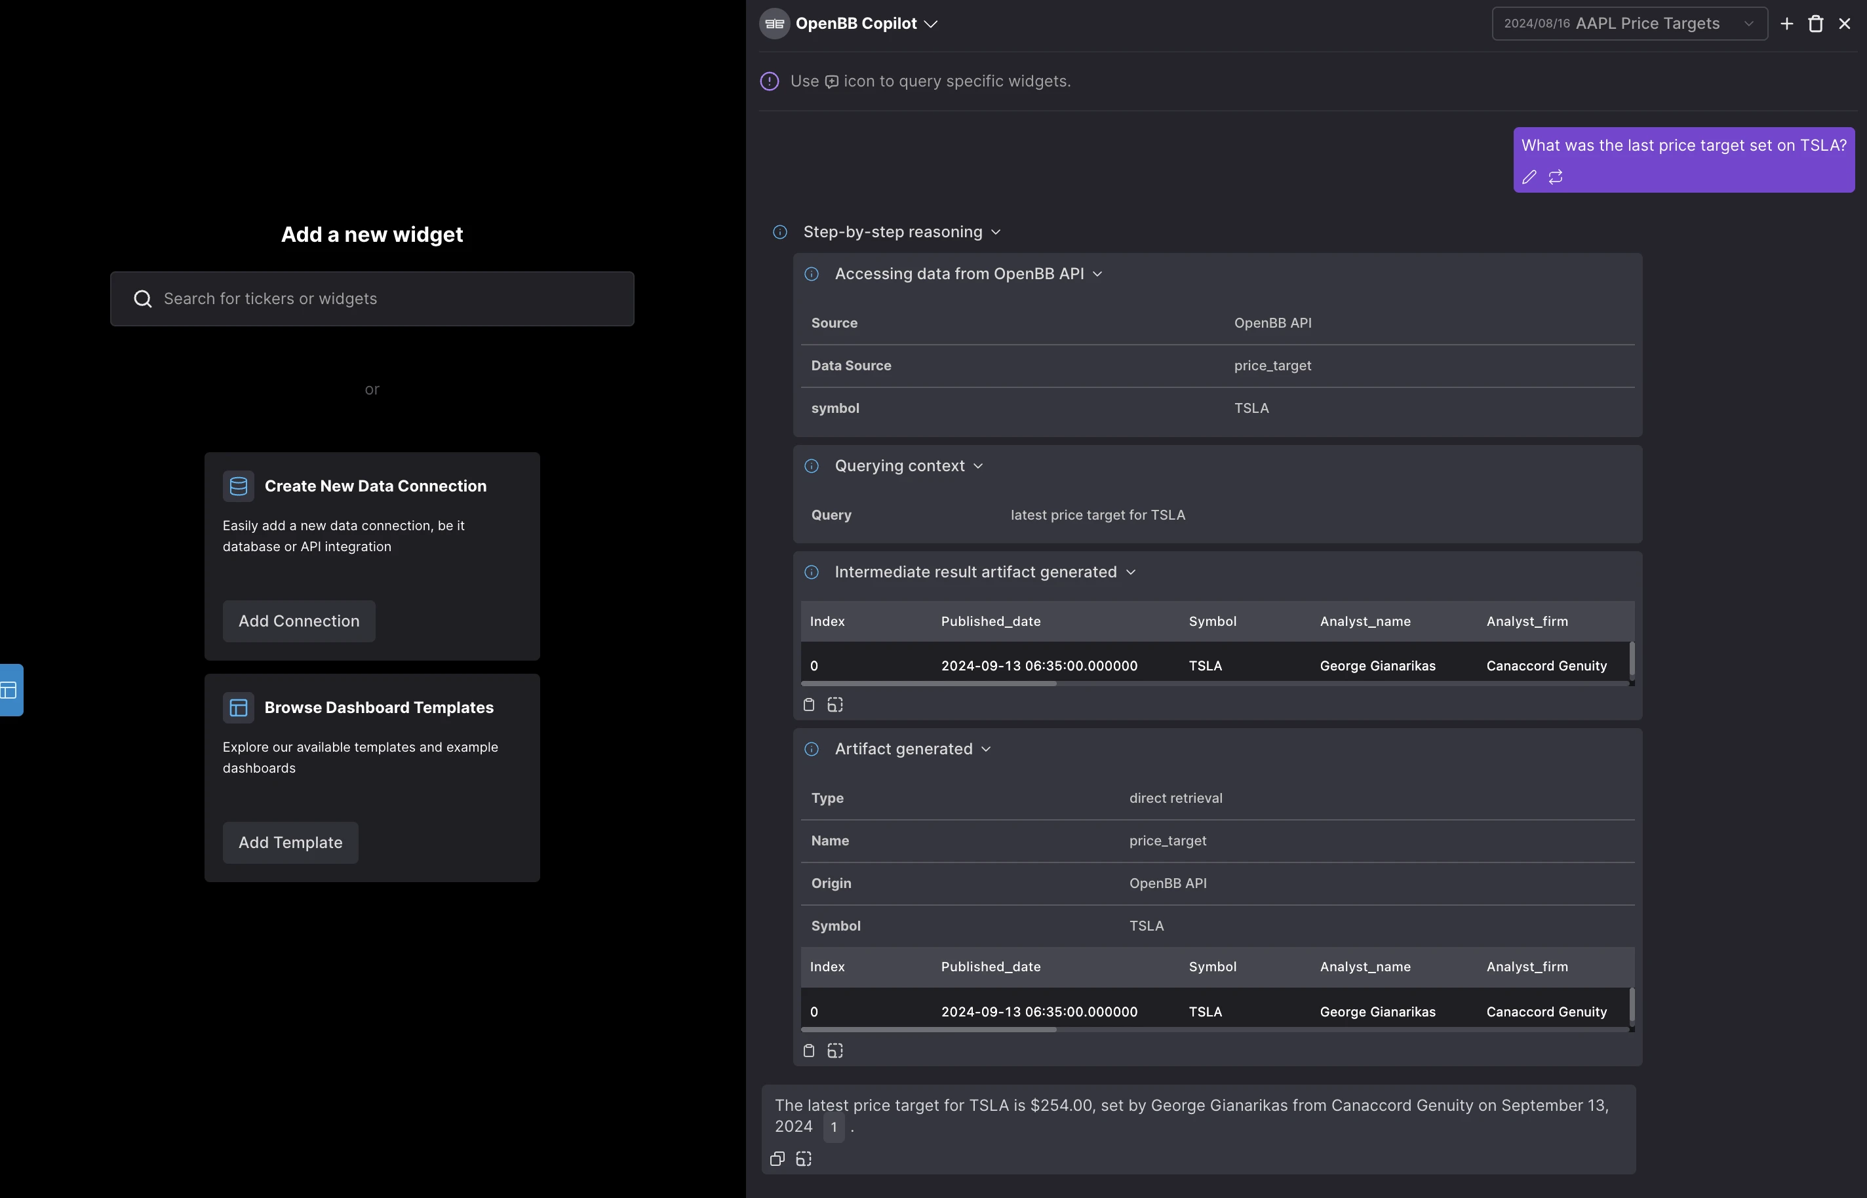Click the Add Template button
This screenshot has width=1867, height=1198.
290,843
